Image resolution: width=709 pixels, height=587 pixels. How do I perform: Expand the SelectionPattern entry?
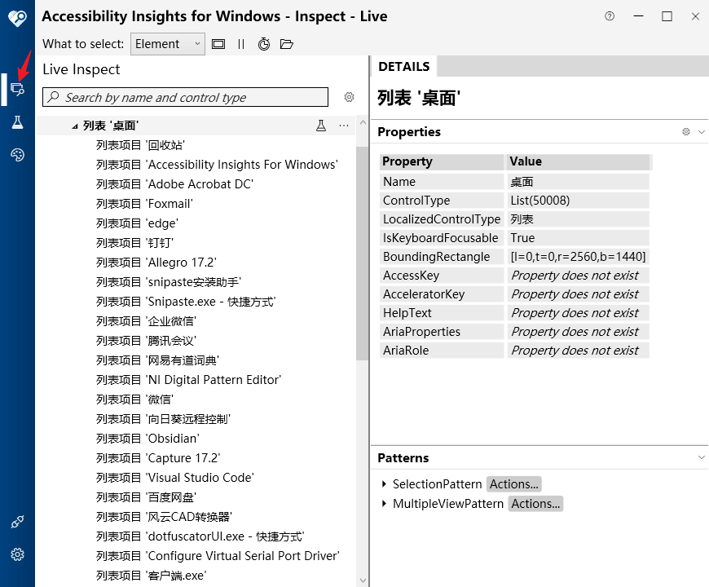pyautogui.click(x=385, y=483)
